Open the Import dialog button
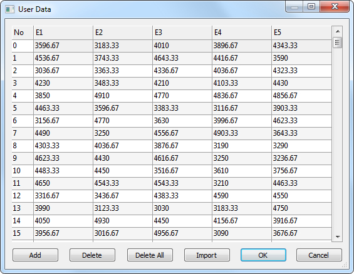Image resolution: width=354 pixels, height=274 pixels. point(207,255)
